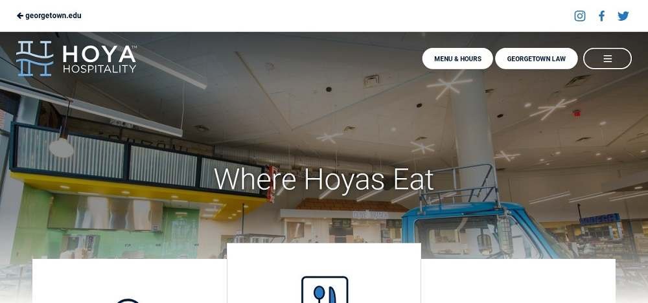Image resolution: width=648 pixels, height=303 pixels.
Task: Open the Instagram social icon
Action: (x=580, y=16)
